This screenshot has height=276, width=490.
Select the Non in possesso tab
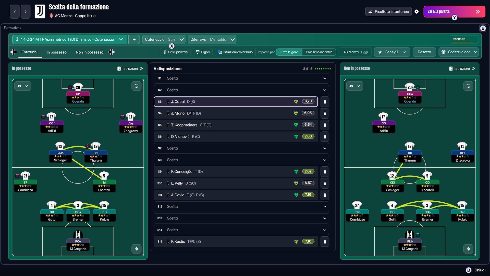[x=90, y=52]
